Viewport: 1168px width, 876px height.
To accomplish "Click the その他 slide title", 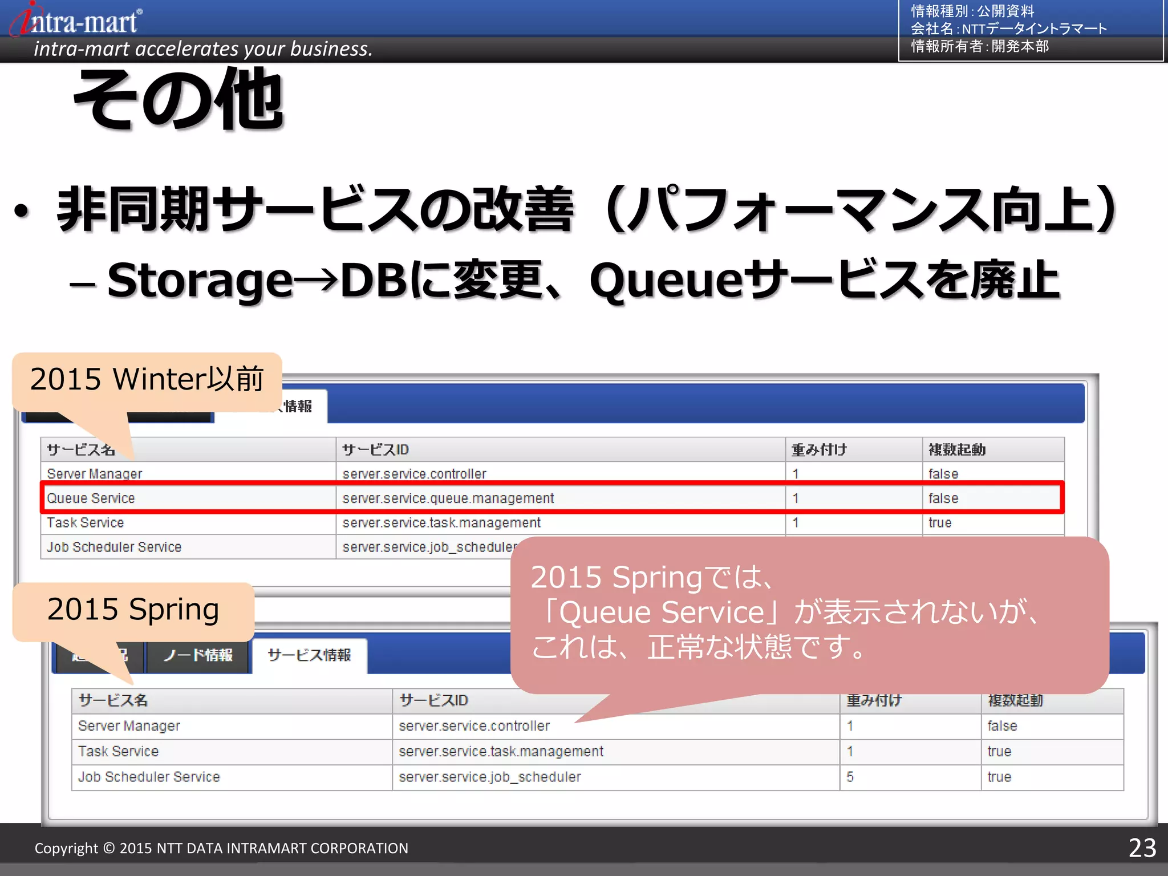I will pos(178,99).
